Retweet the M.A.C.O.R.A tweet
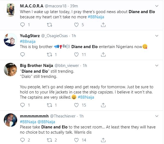The height and width of the screenshot is (144, 164). pos(50,25)
